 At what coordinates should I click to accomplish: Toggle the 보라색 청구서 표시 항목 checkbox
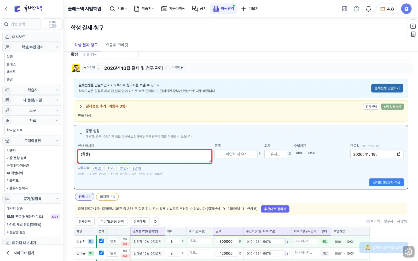coord(368,221)
